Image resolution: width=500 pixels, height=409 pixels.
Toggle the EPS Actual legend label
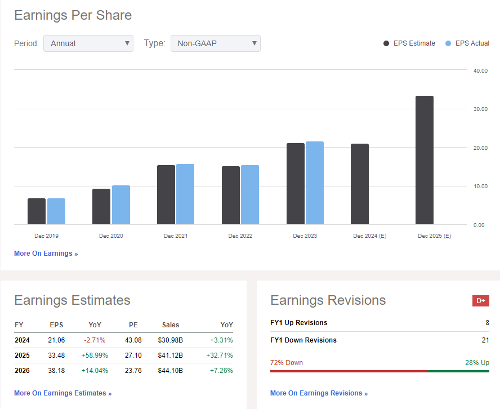[472, 43]
